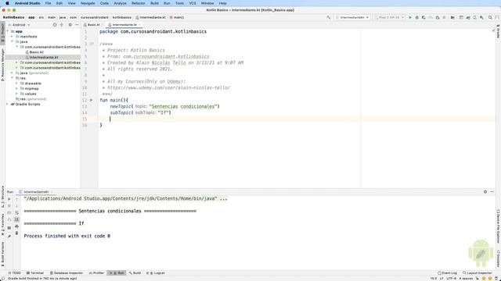Click the locate target icon in Project panel

(55, 25)
